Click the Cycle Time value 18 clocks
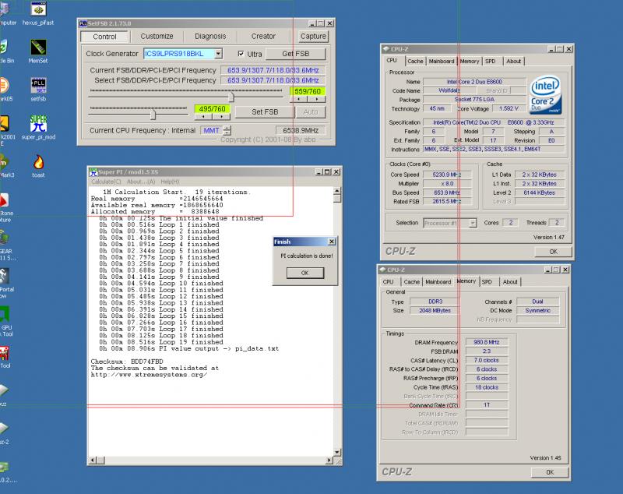Image resolution: width=623 pixels, height=494 pixels. (x=487, y=387)
